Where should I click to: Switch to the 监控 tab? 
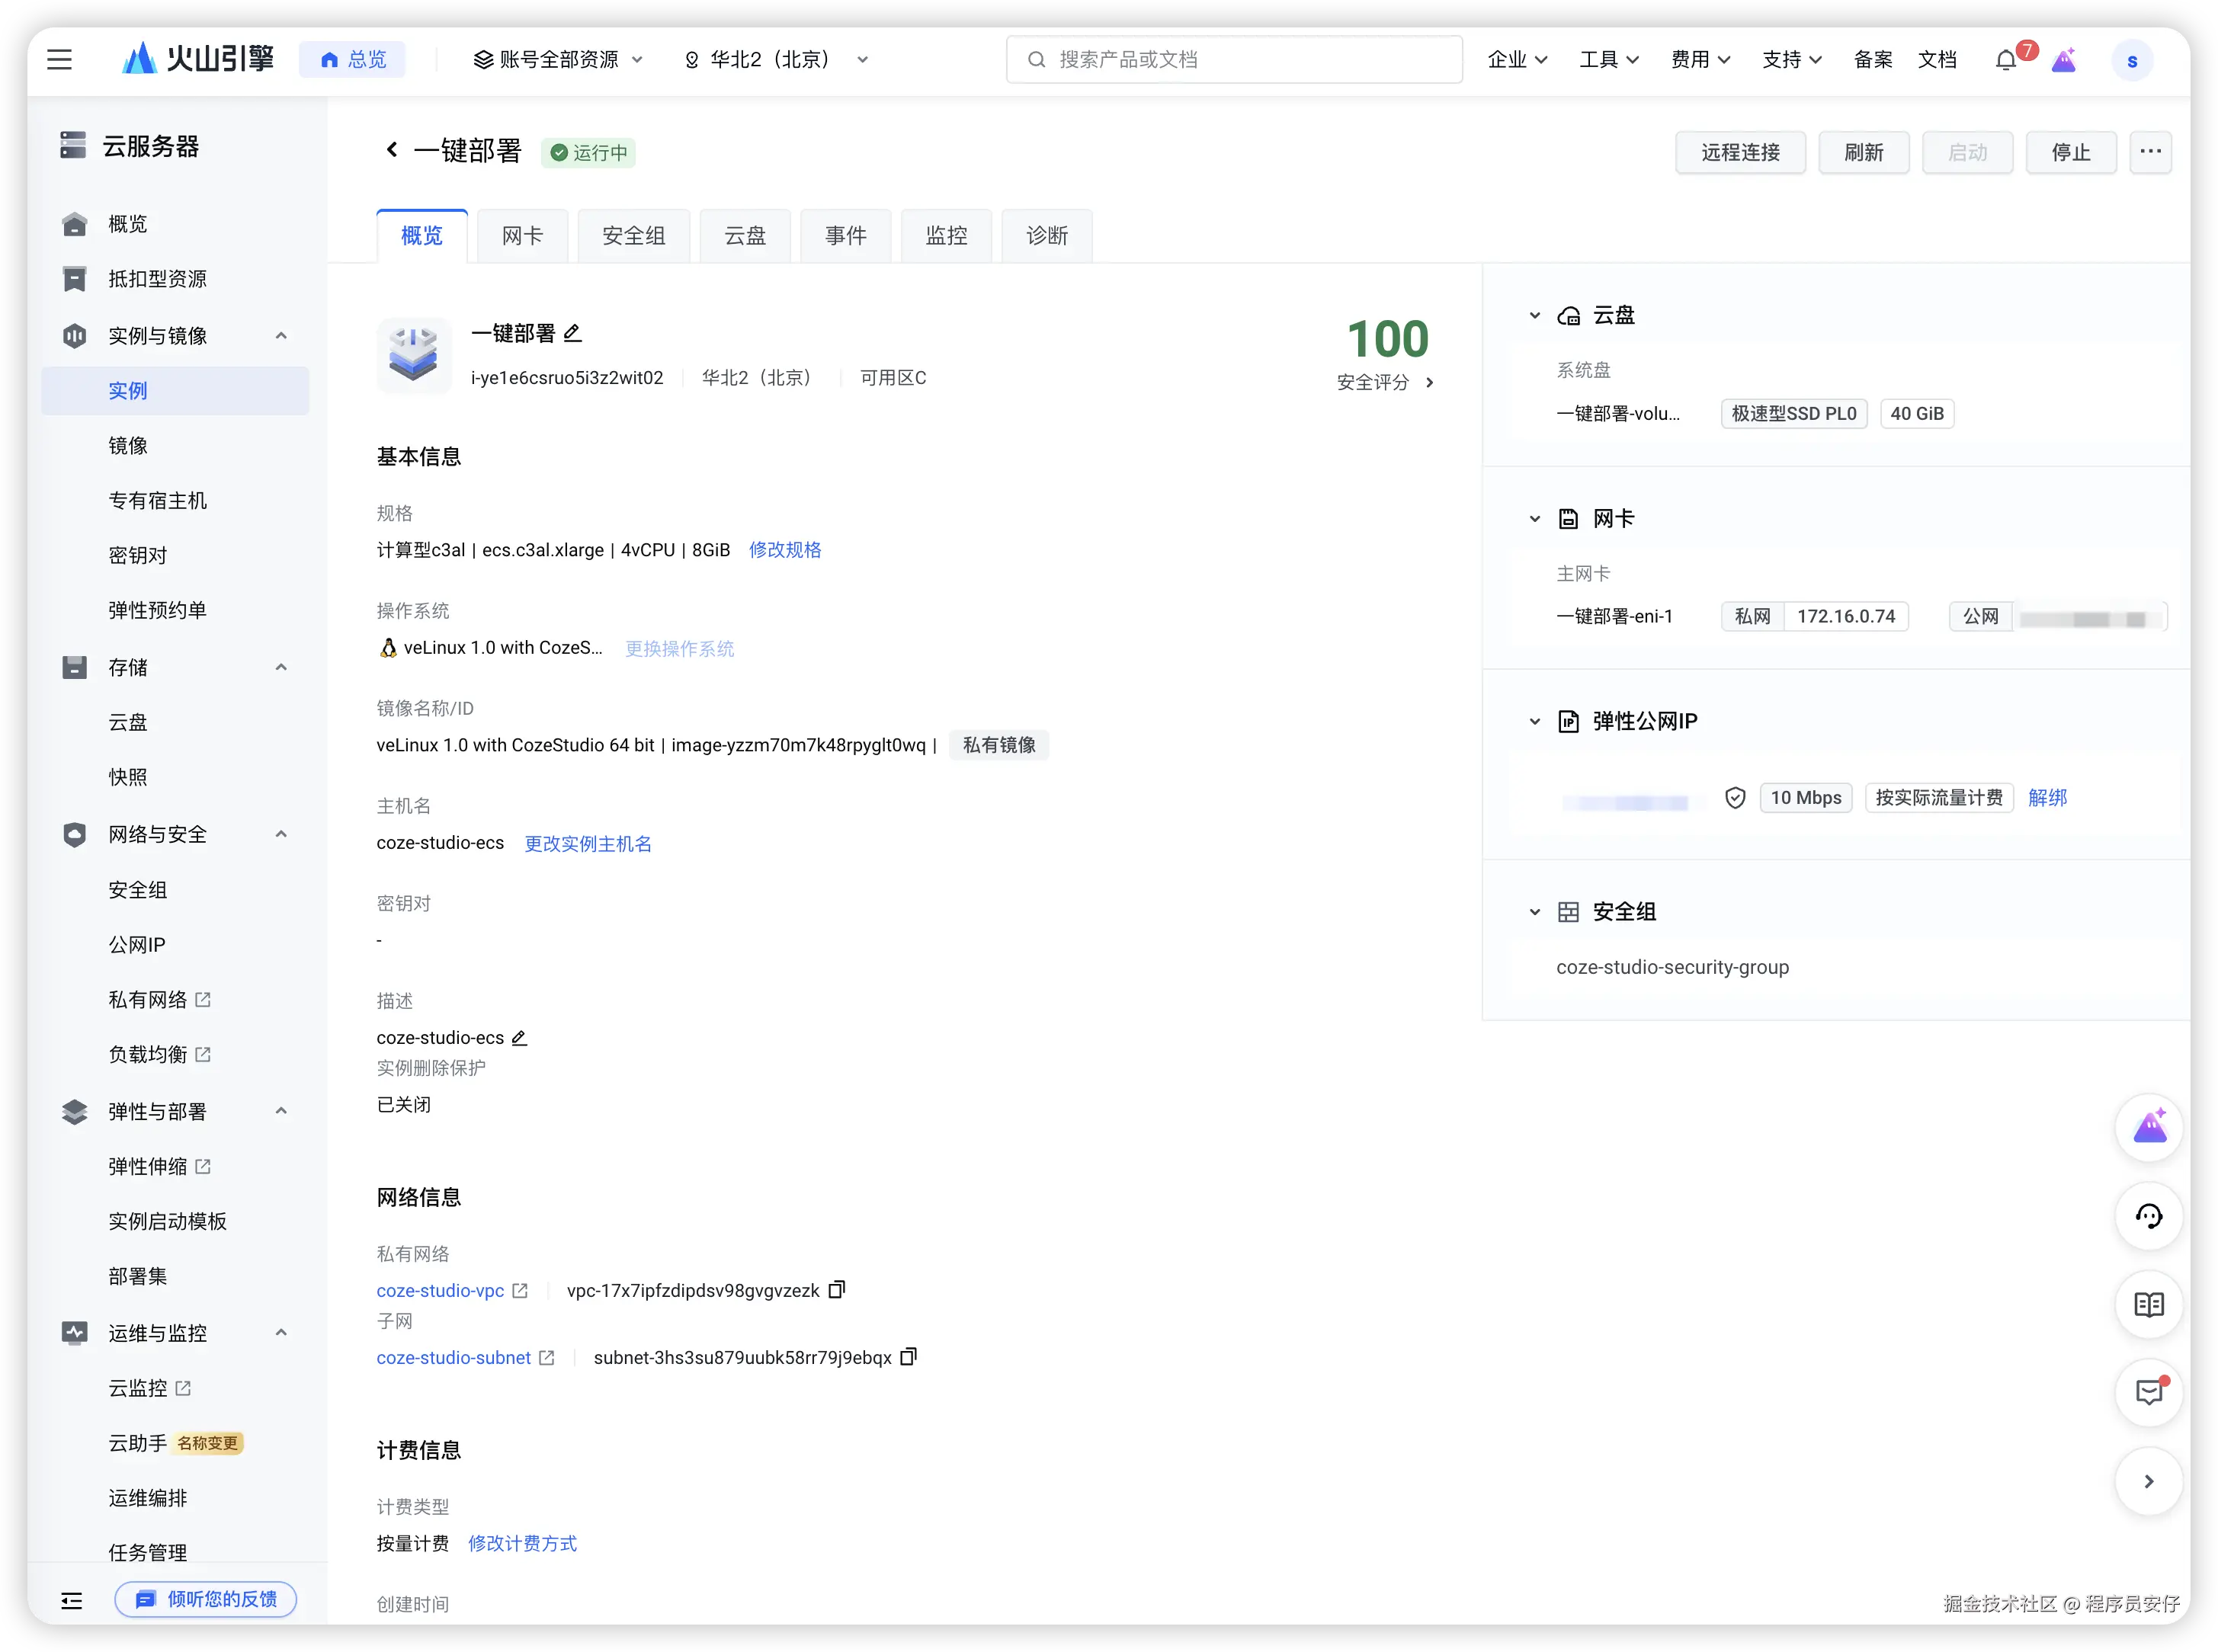tap(946, 236)
